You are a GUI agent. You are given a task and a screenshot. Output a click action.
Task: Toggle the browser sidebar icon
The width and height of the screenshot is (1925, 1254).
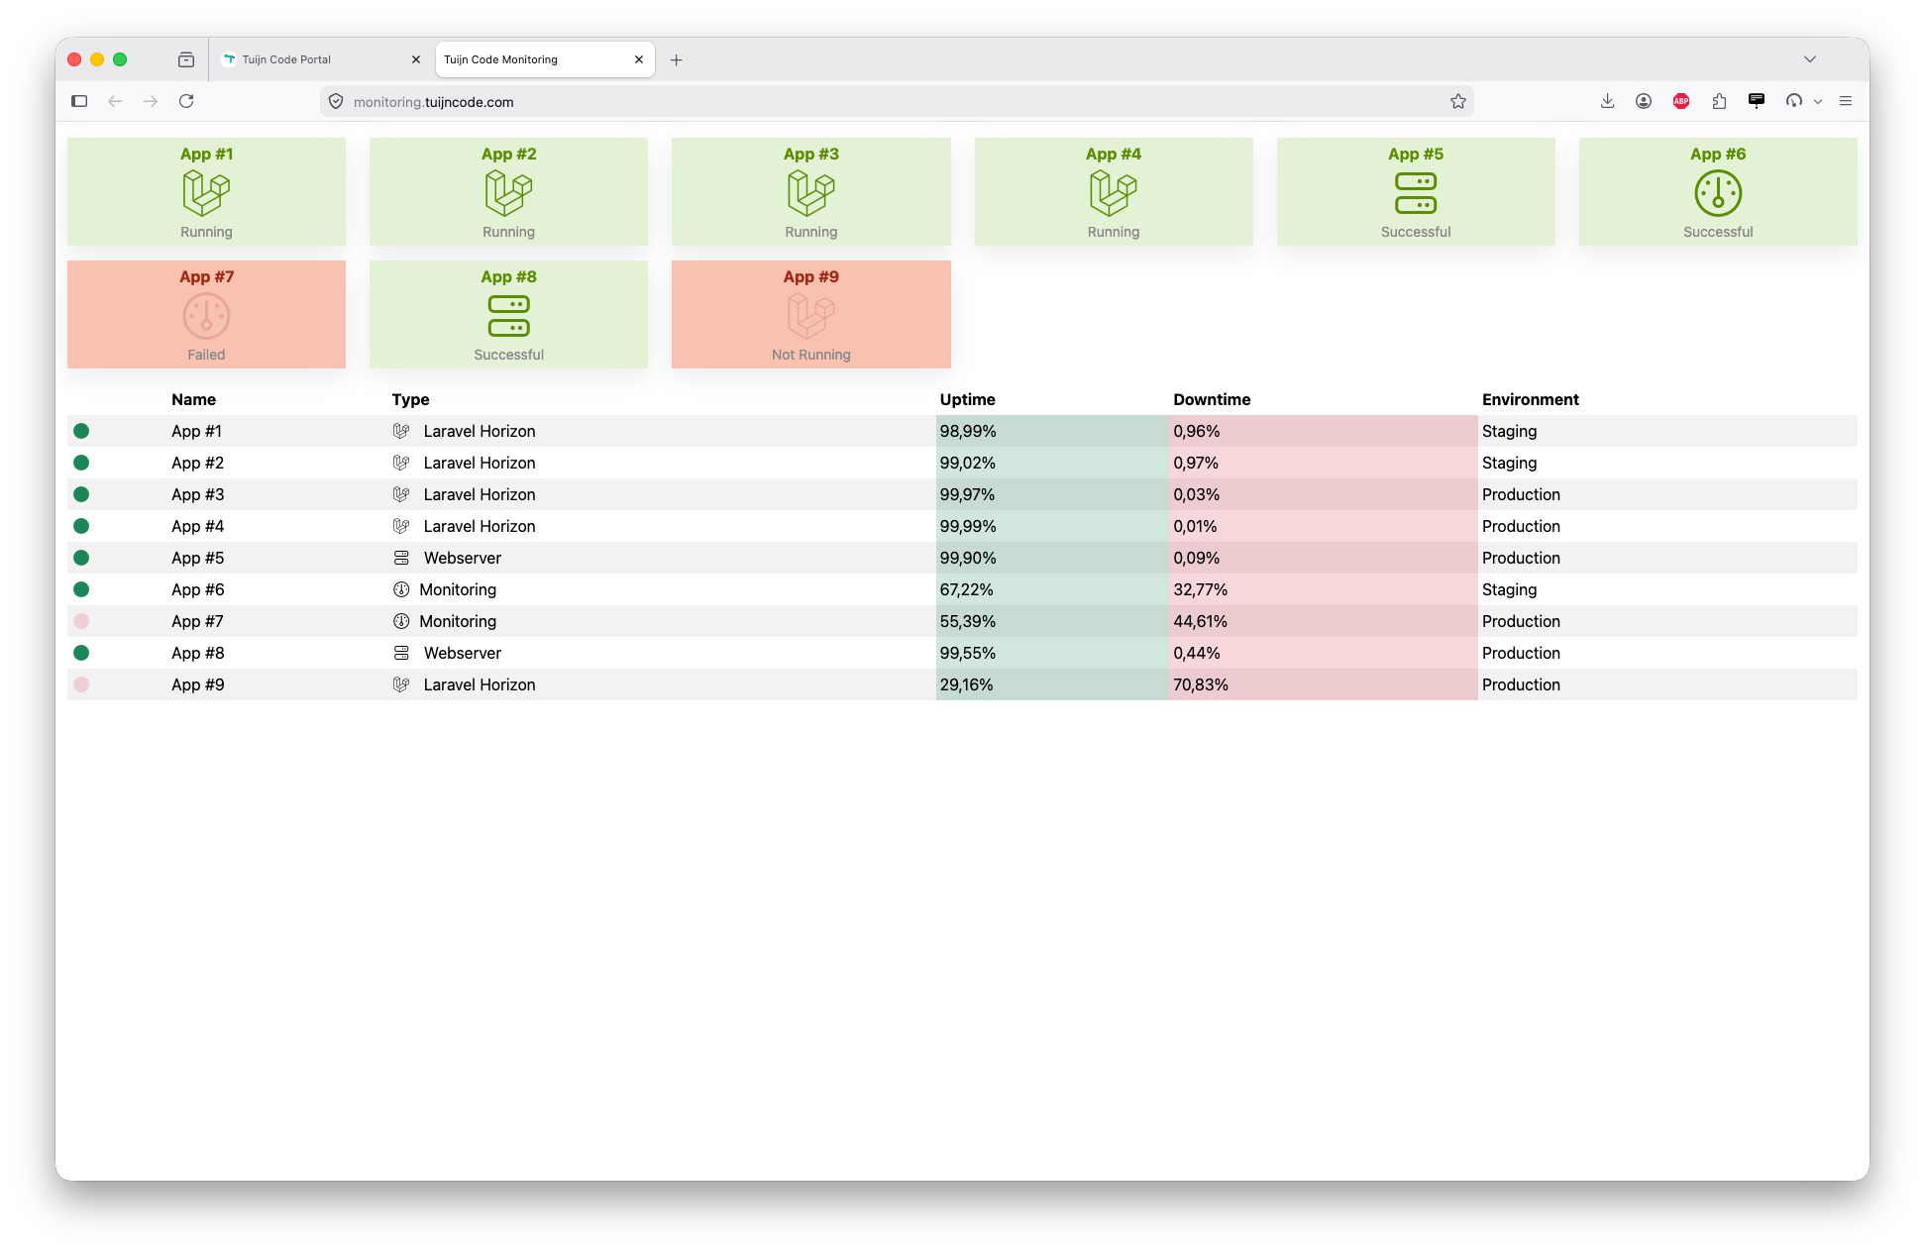(x=79, y=101)
